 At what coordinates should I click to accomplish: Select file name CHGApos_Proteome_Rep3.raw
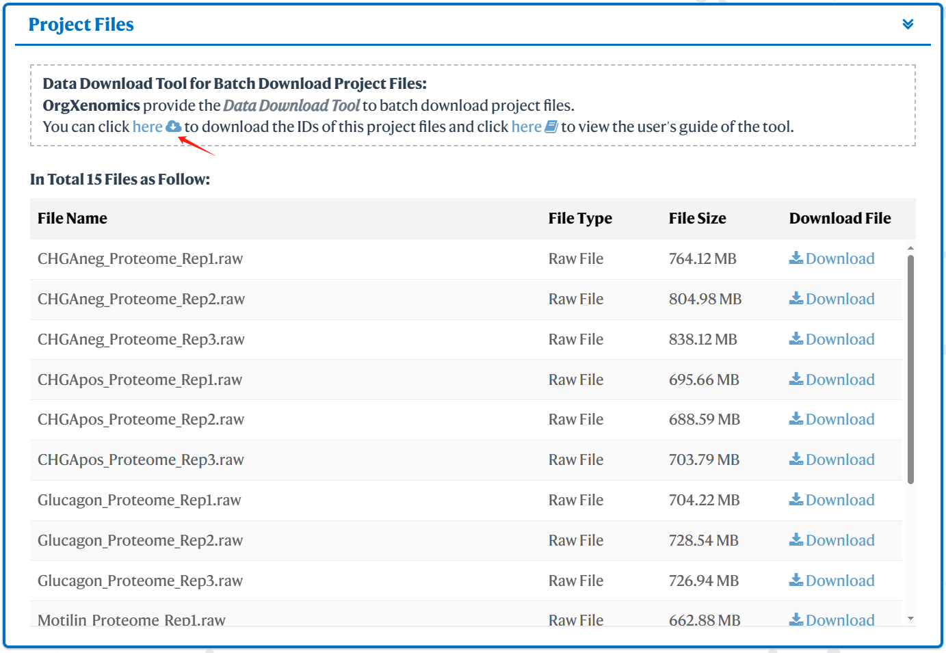(141, 459)
